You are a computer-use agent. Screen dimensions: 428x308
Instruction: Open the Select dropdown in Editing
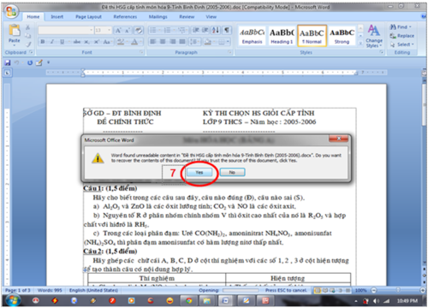click(x=402, y=44)
